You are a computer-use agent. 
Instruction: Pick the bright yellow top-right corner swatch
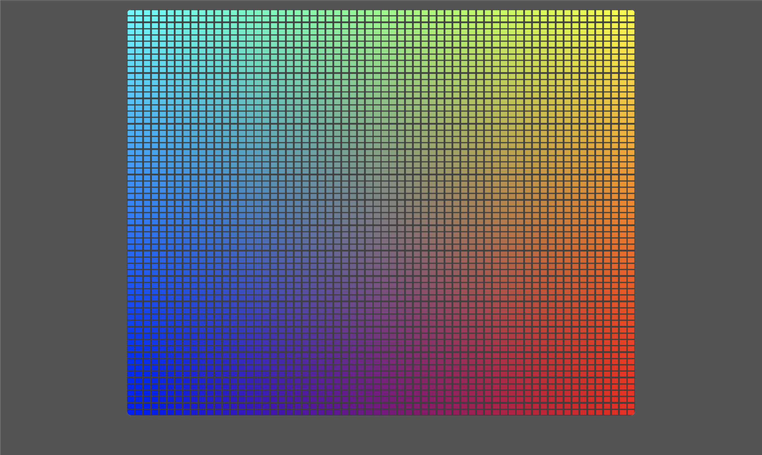(x=631, y=13)
